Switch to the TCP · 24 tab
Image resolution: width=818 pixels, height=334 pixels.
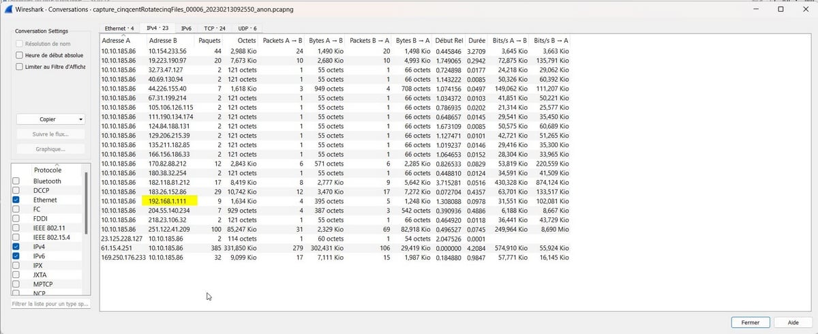pos(214,28)
